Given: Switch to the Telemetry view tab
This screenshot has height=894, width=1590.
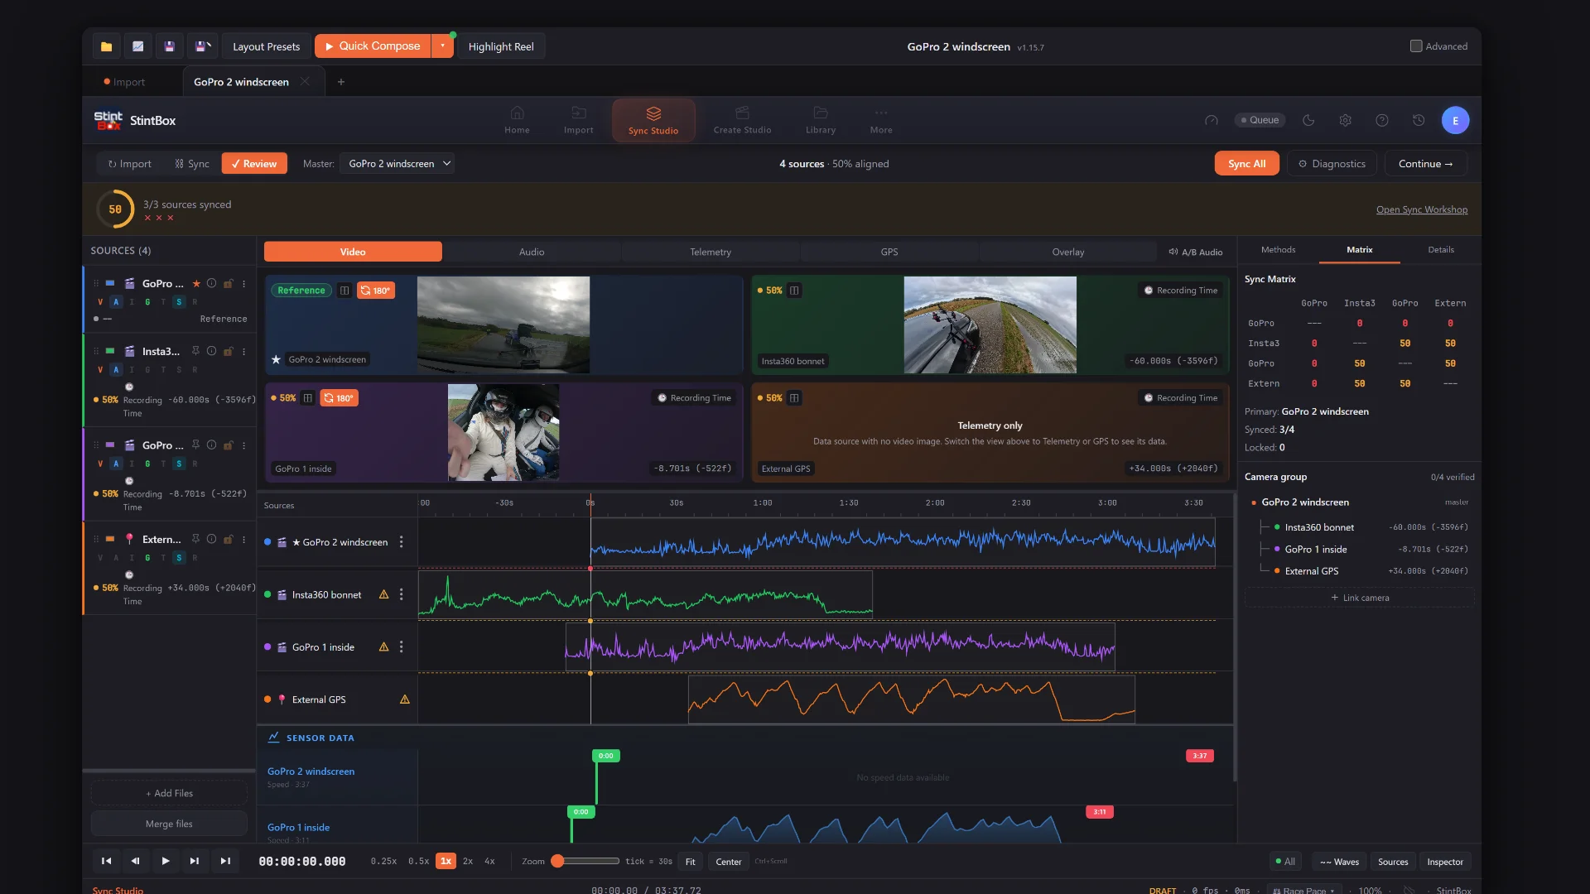Looking at the screenshot, I should tap(711, 252).
